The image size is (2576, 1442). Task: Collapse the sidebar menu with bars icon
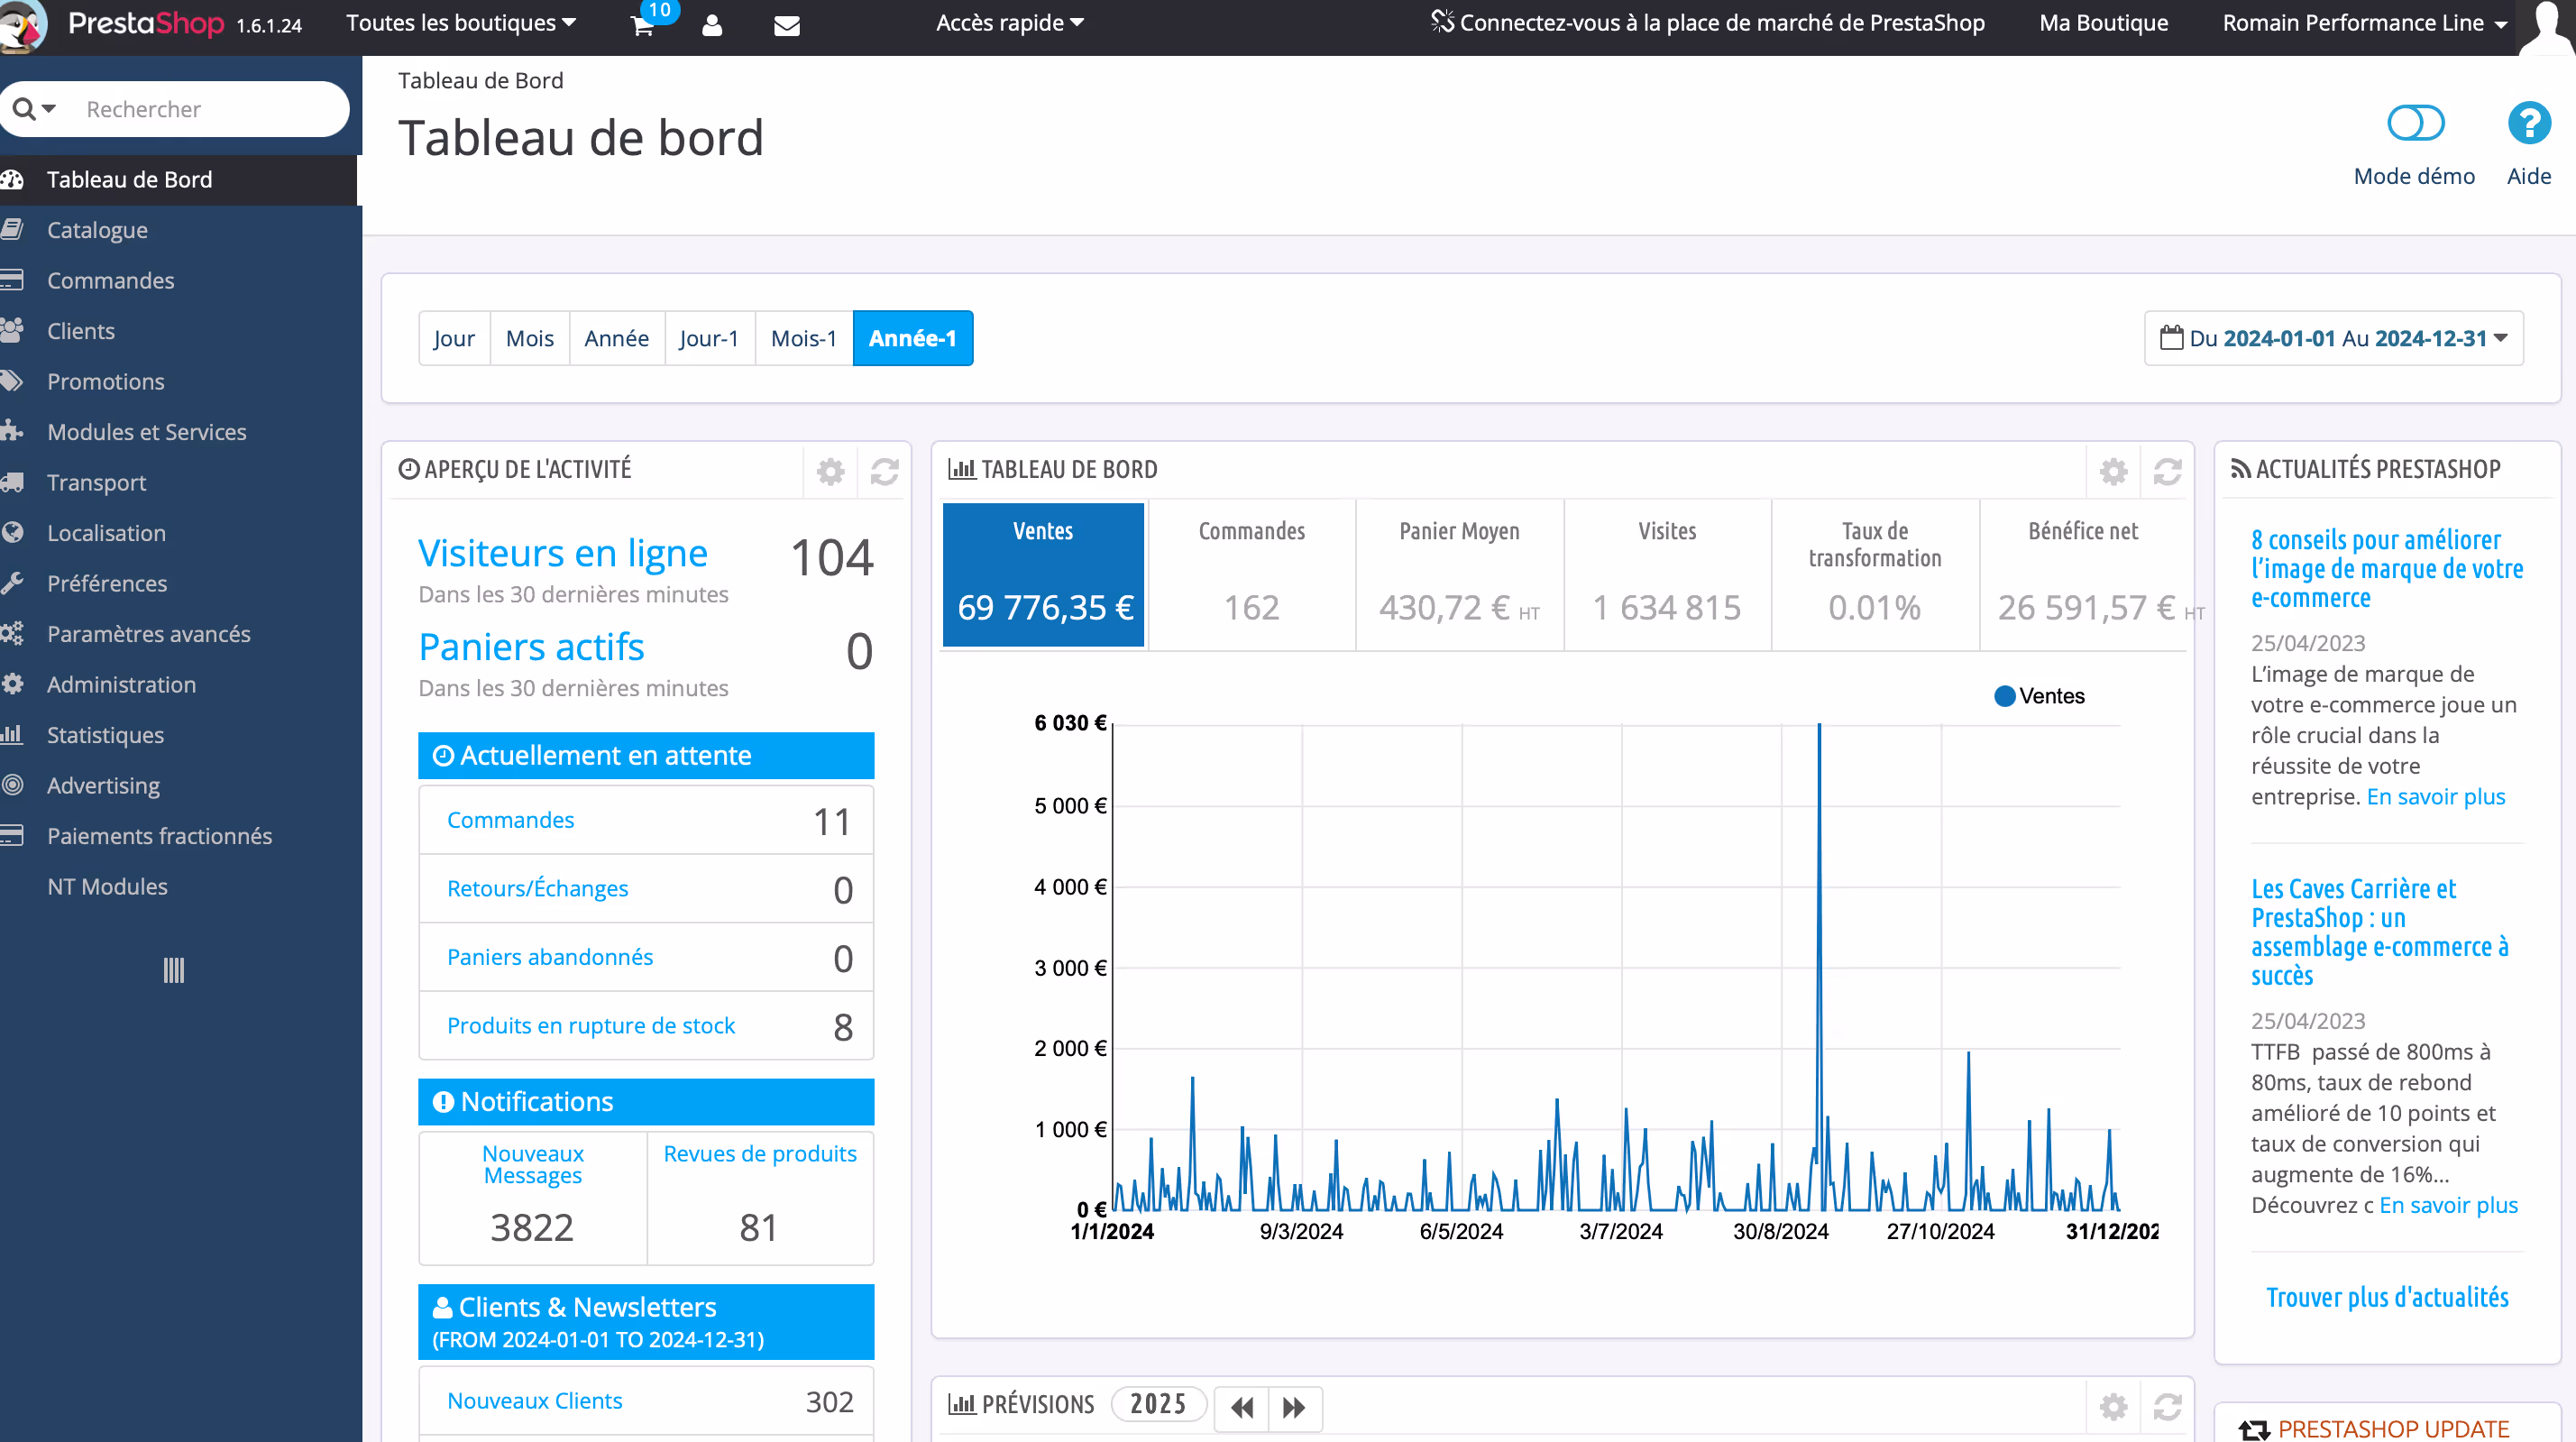tap(174, 970)
